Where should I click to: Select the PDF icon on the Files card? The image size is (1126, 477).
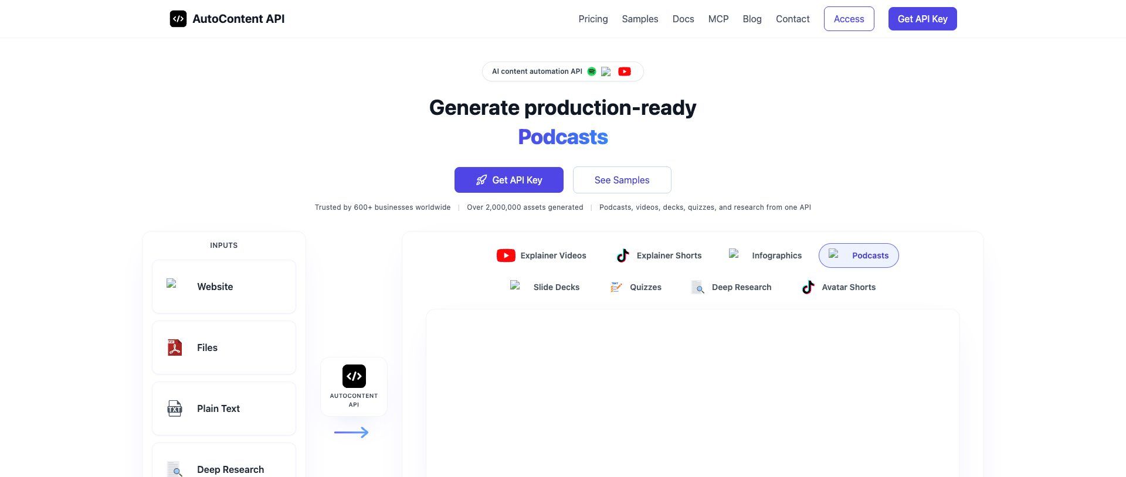tap(175, 347)
